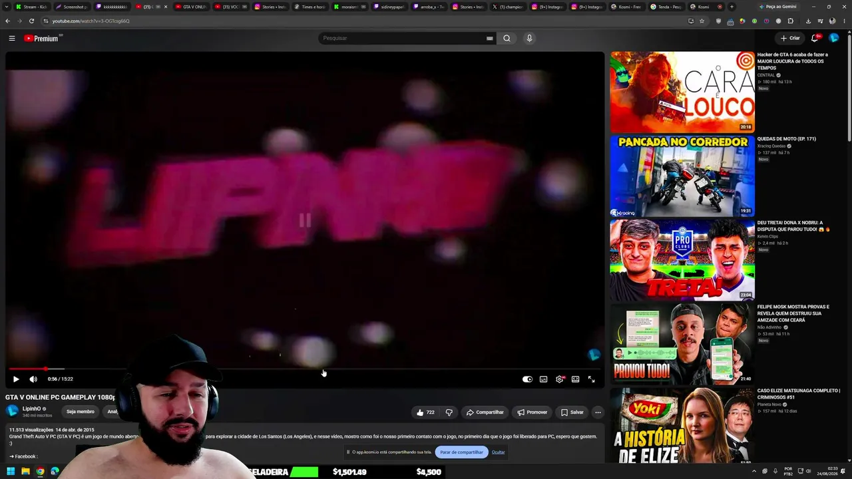Open the LipinhO channel name link
The width and height of the screenshot is (852, 479).
point(32,408)
